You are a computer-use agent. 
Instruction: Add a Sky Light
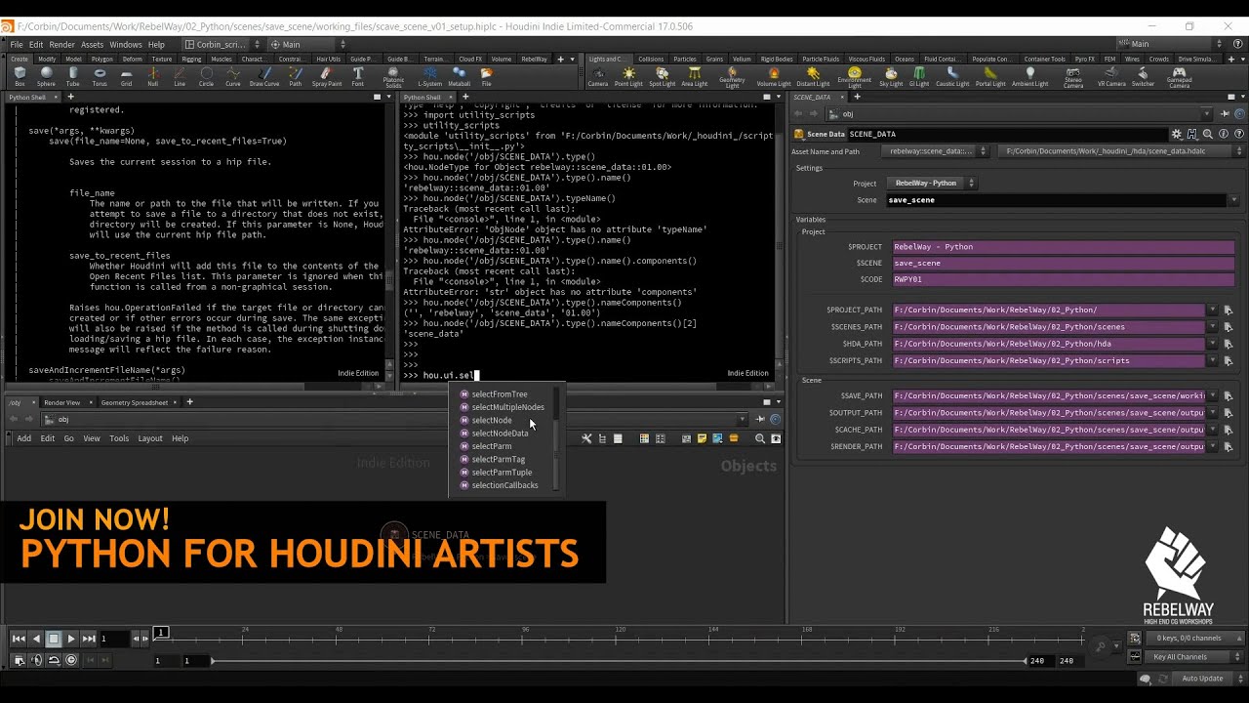[891, 76]
